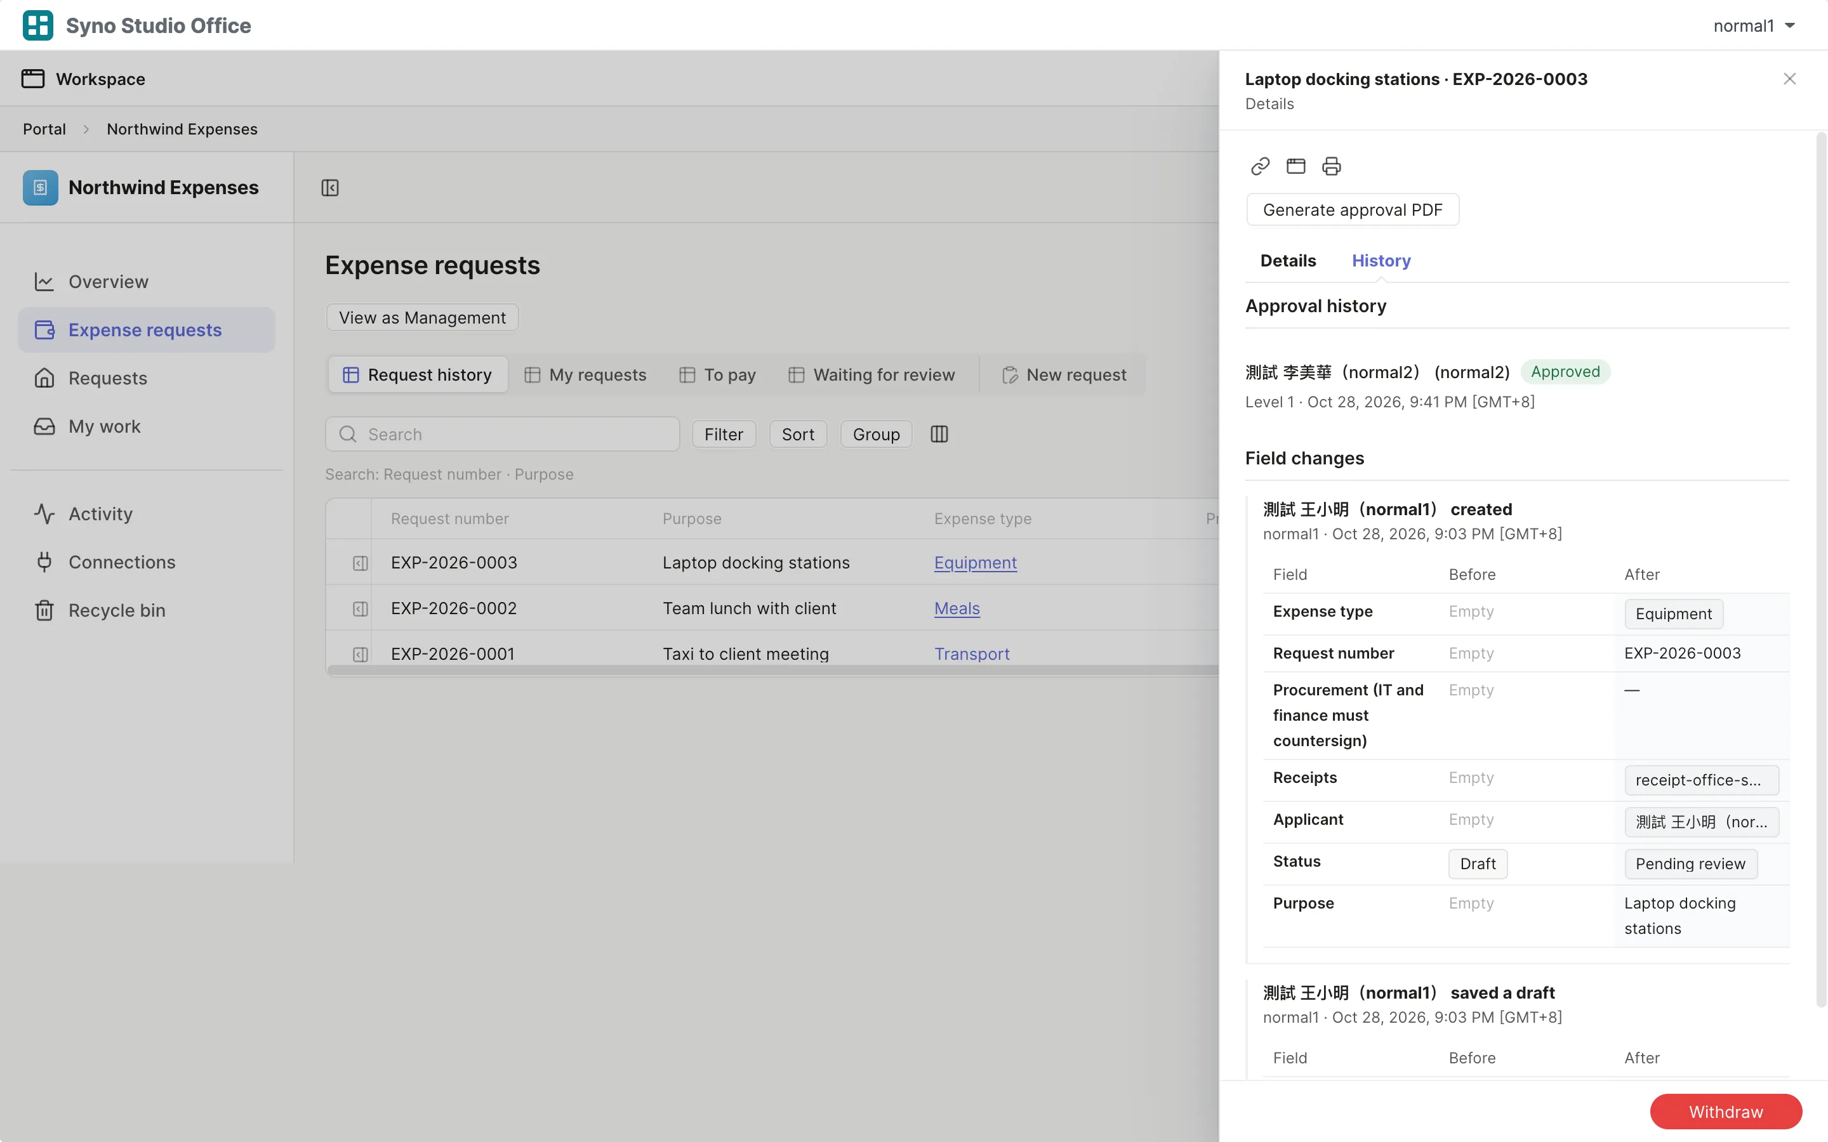Open the New request tab
The image size is (1828, 1142).
tap(1064, 374)
